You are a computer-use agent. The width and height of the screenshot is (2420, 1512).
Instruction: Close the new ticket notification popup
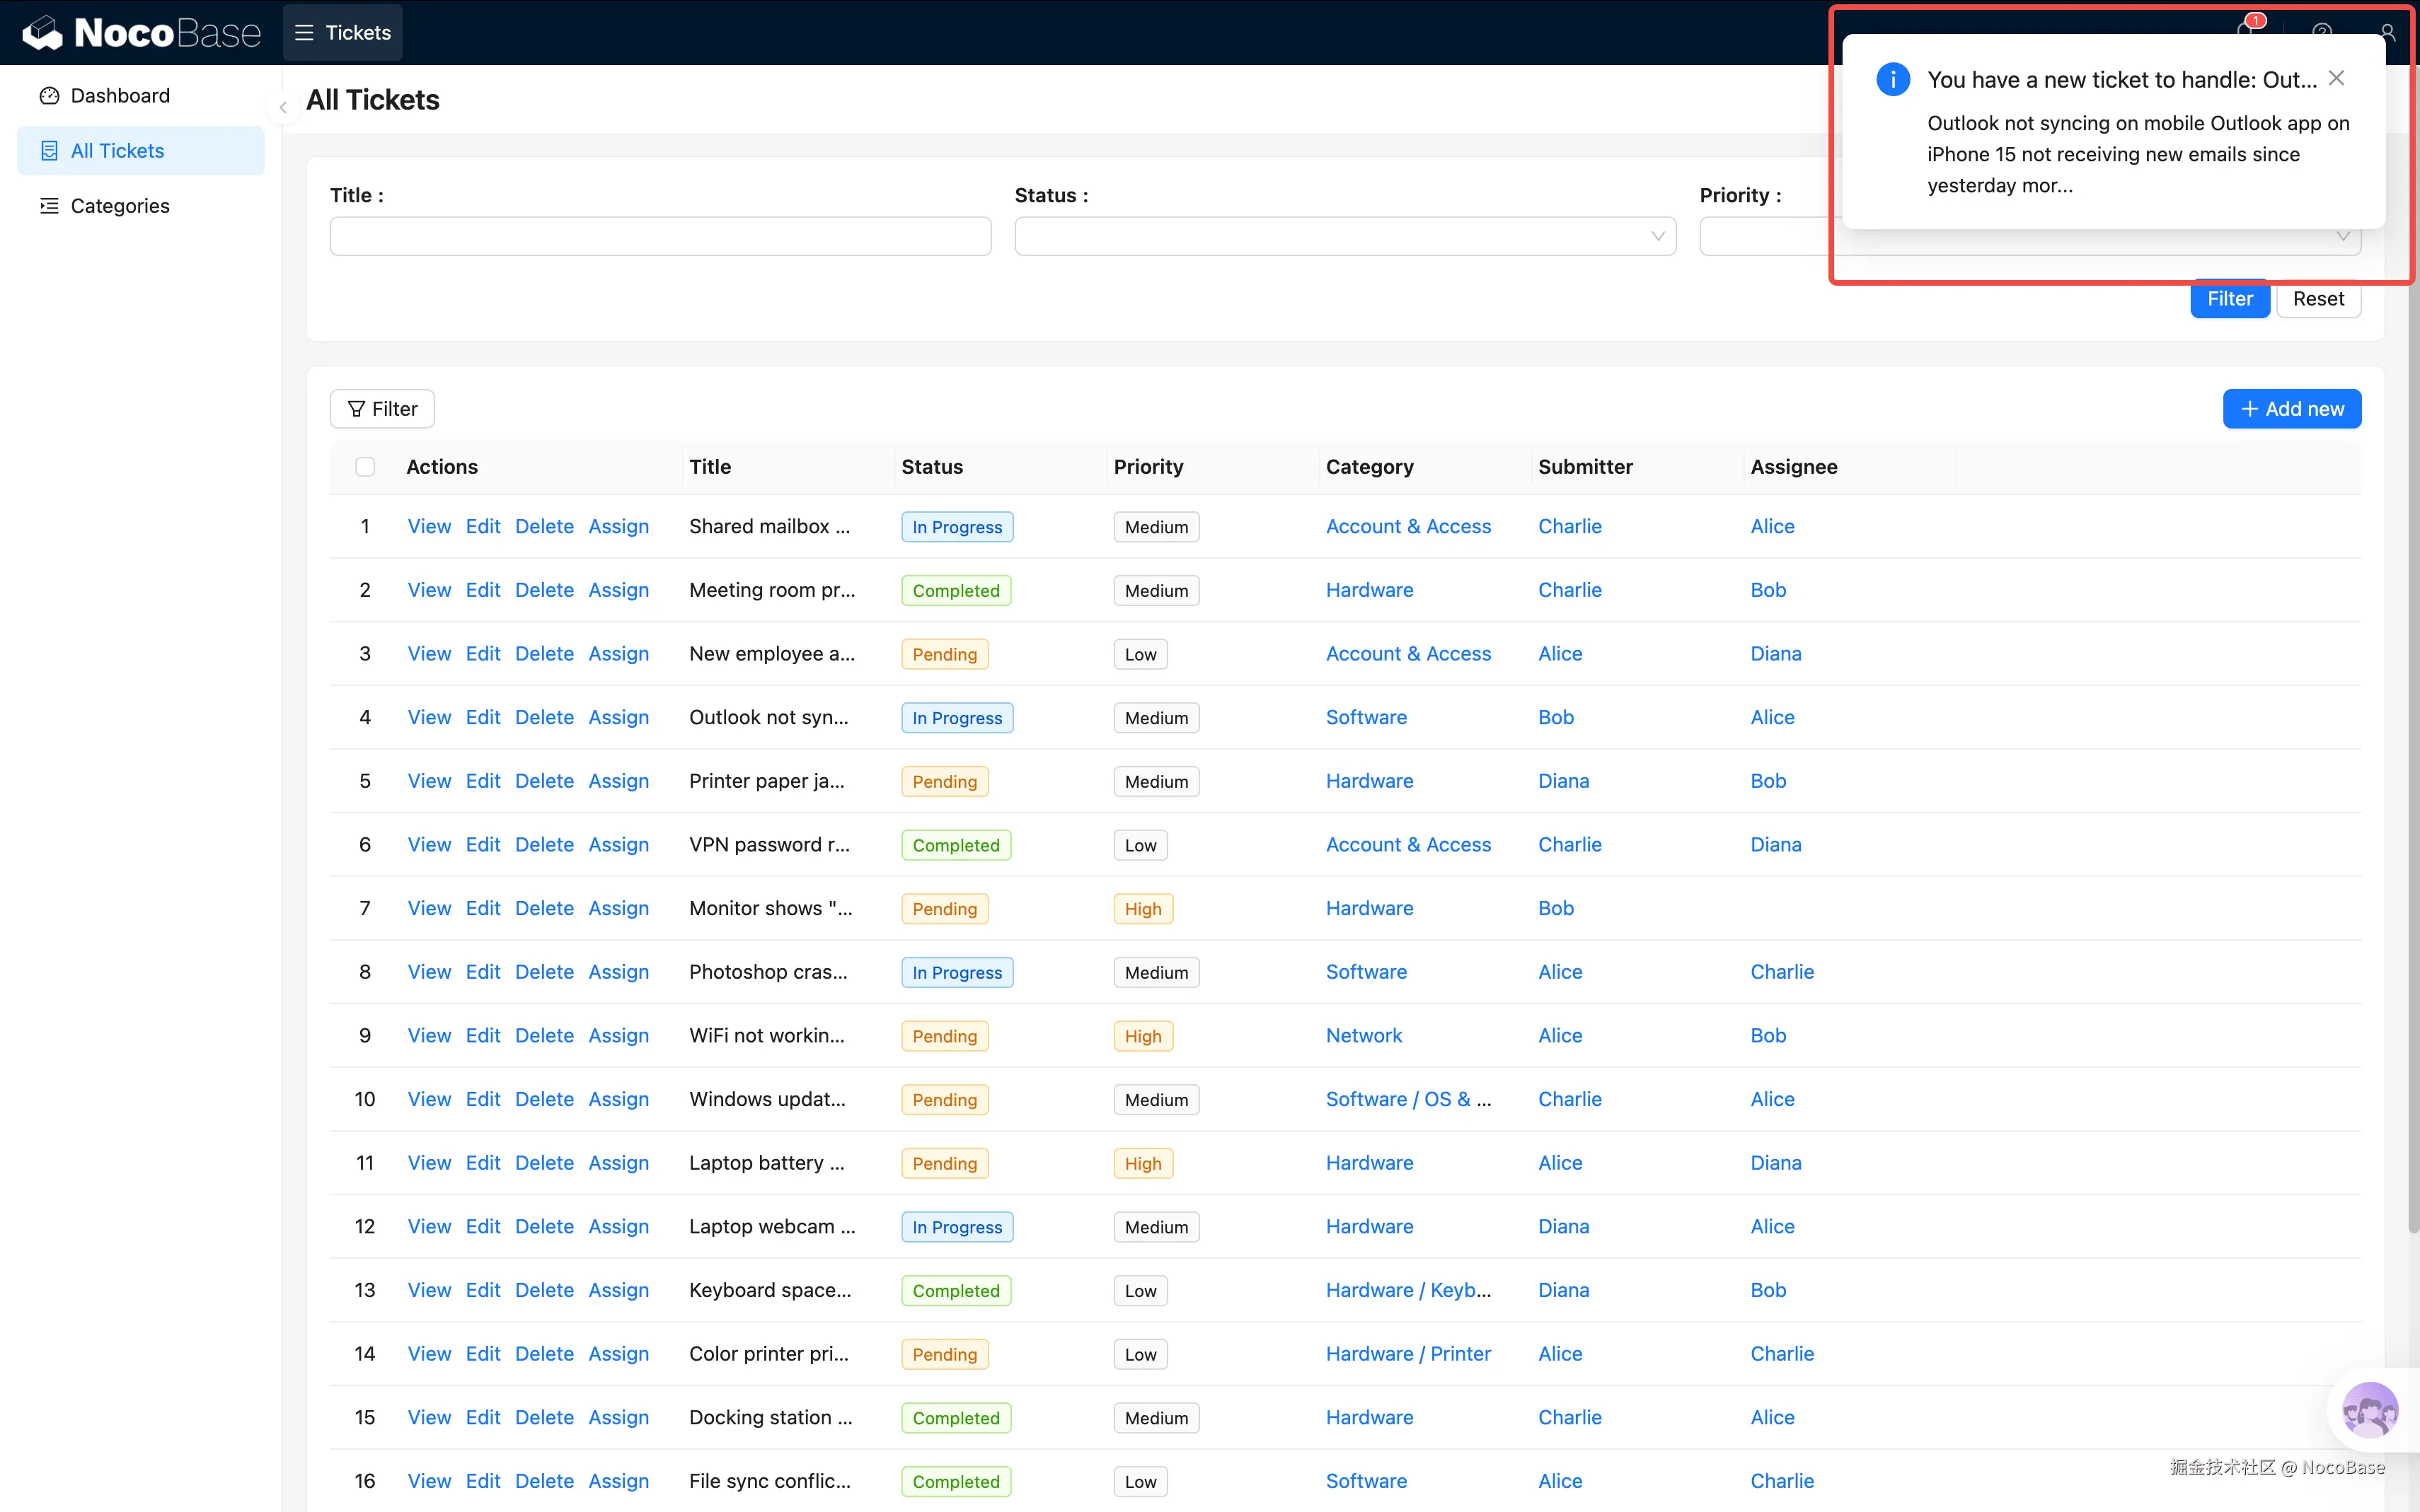[2336, 78]
